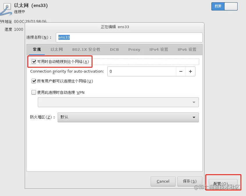This screenshot has width=246, height=196.
Task: Click the 连接中 status text
Action: click(x=19, y=12)
